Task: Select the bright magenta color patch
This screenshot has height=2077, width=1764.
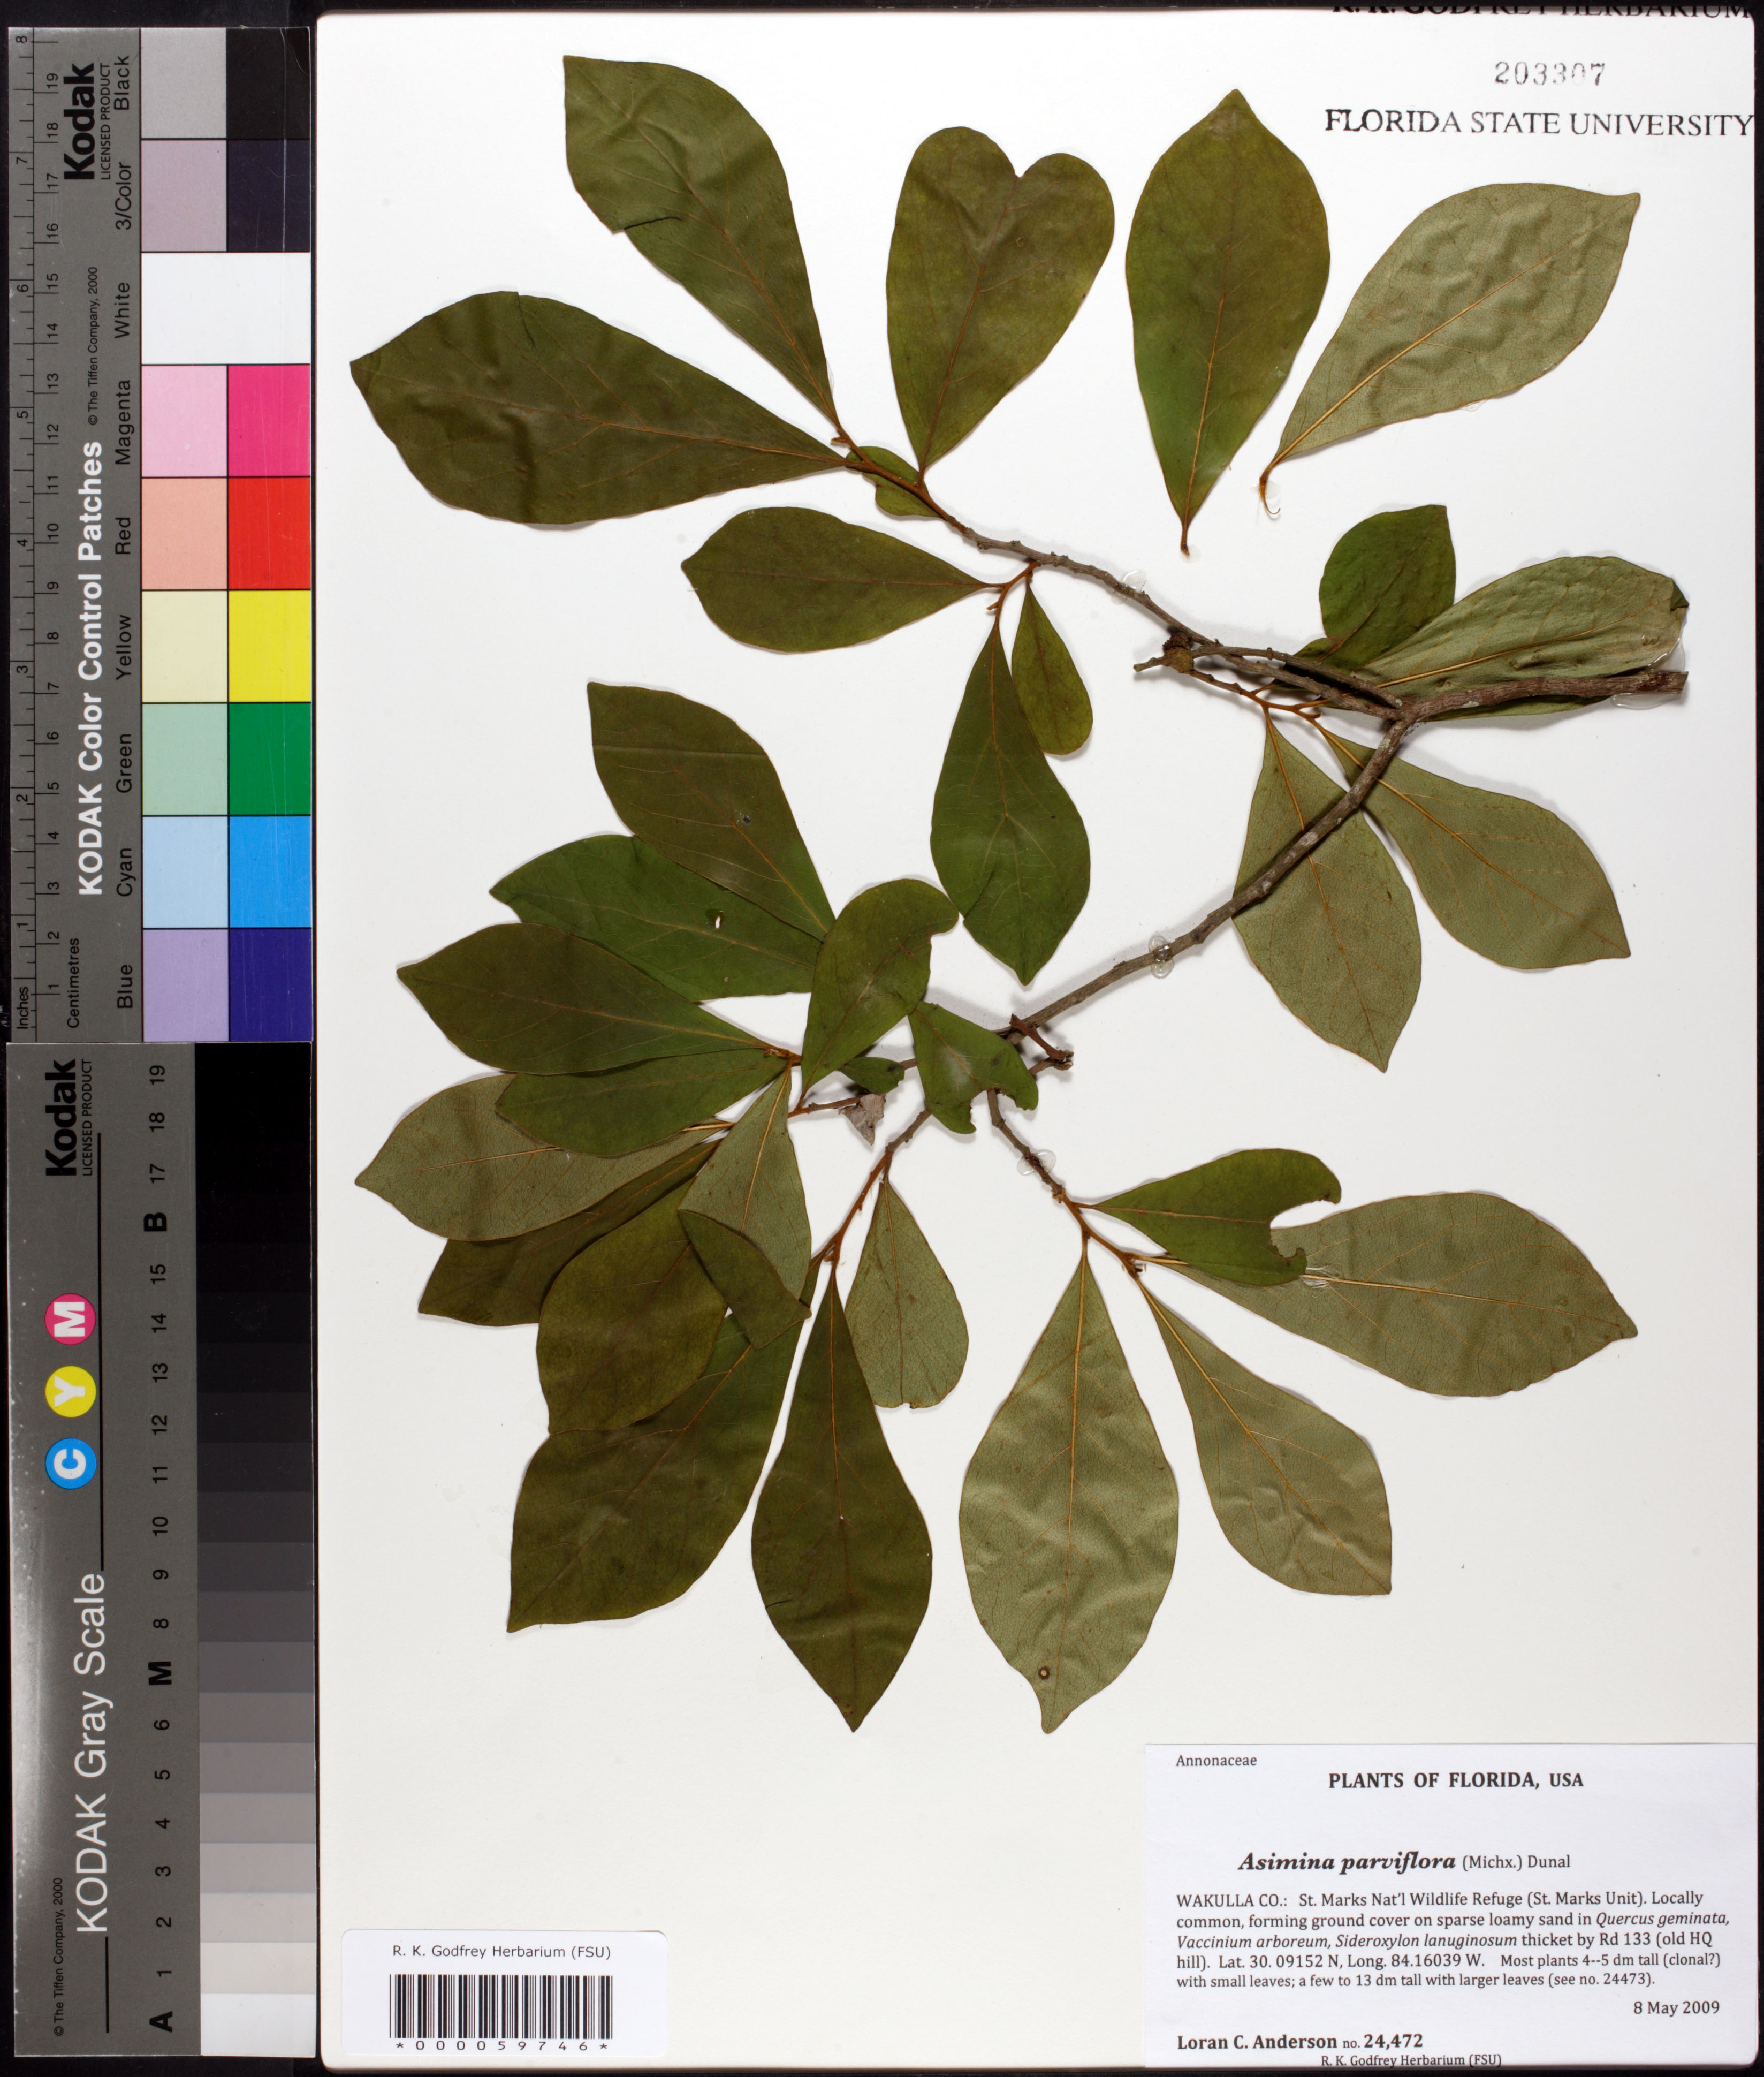Action: pyautogui.click(x=269, y=420)
